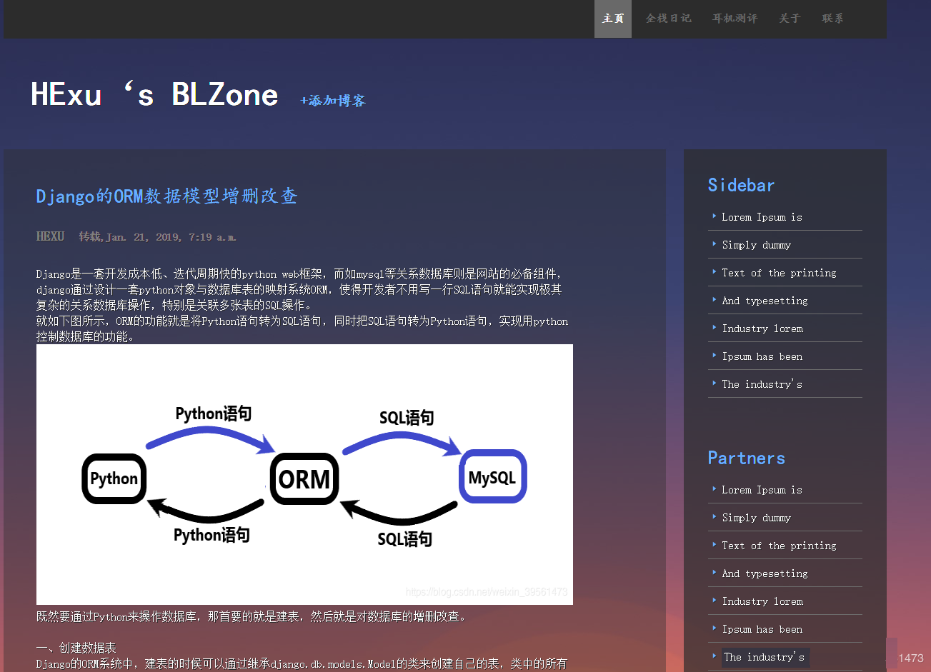Select the 关于 nav link
Image resolution: width=931 pixels, height=672 pixels.
coord(790,19)
